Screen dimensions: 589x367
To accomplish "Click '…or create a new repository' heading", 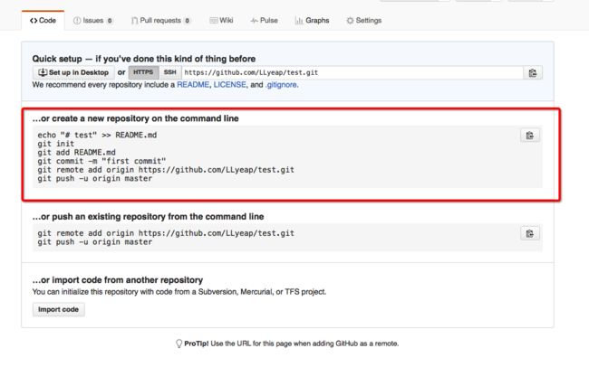I will [x=136, y=118].
